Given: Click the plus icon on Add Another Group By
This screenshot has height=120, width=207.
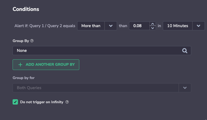Looking at the screenshot, I should (x=20, y=65).
